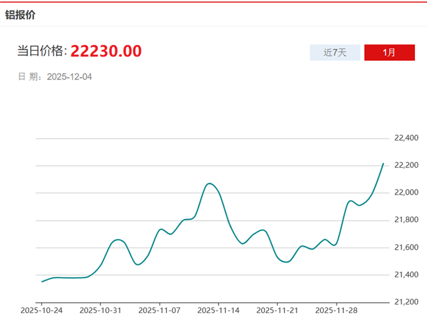The height and width of the screenshot is (315, 427).
Task: Click the 2025-10-31 x-axis label
Action: [x=100, y=310]
